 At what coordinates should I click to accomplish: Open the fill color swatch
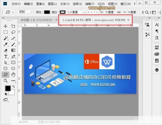coord(47,12)
